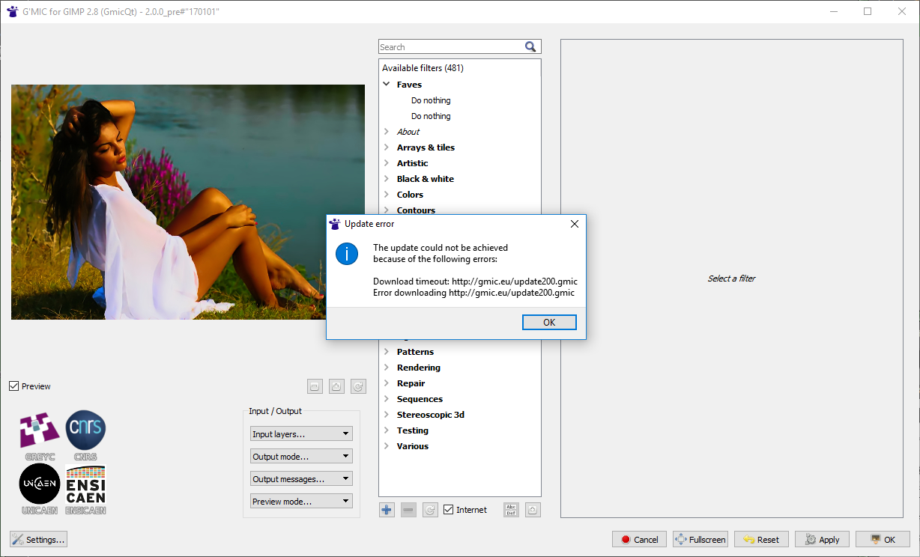920x557 pixels.
Task: Select the Testing category label
Action: (x=413, y=430)
